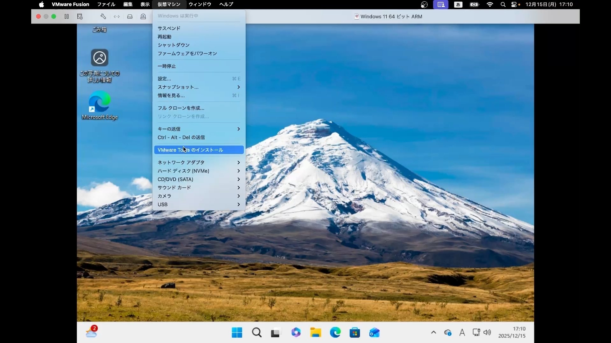The width and height of the screenshot is (611, 343).
Task: Expand the スナップショット submenu
Action: [178, 87]
